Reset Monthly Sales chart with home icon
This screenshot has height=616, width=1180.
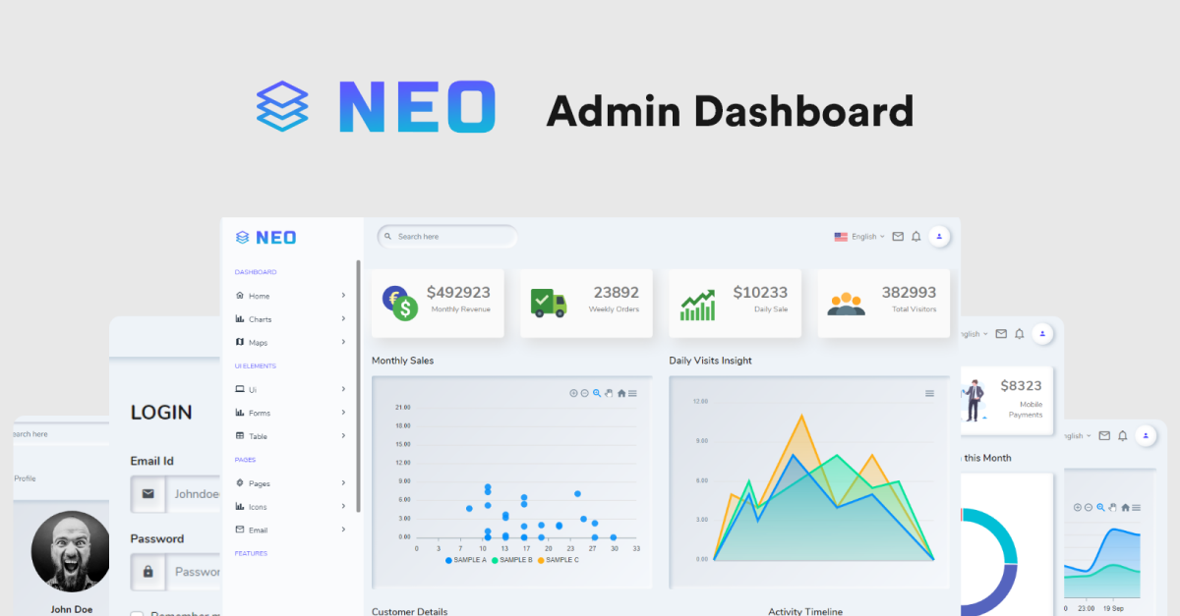[x=621, y=393]
